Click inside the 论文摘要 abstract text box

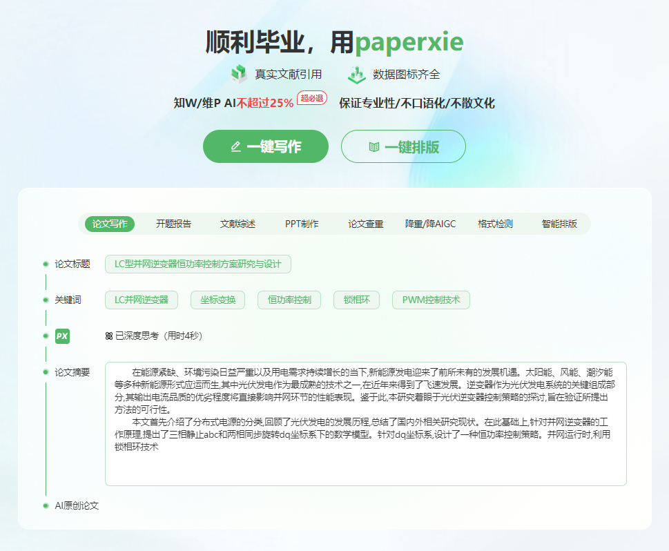point(366,424)
